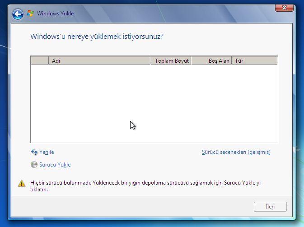Sort by the Adı column header
The width and height of the screenshot is (304, 227).
99,60
